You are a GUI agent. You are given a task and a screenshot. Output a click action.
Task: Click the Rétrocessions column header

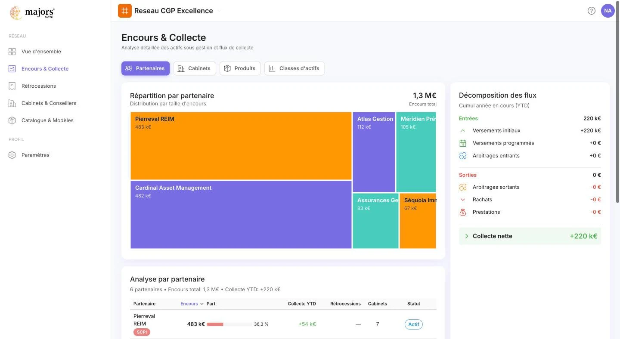point(345,304)
